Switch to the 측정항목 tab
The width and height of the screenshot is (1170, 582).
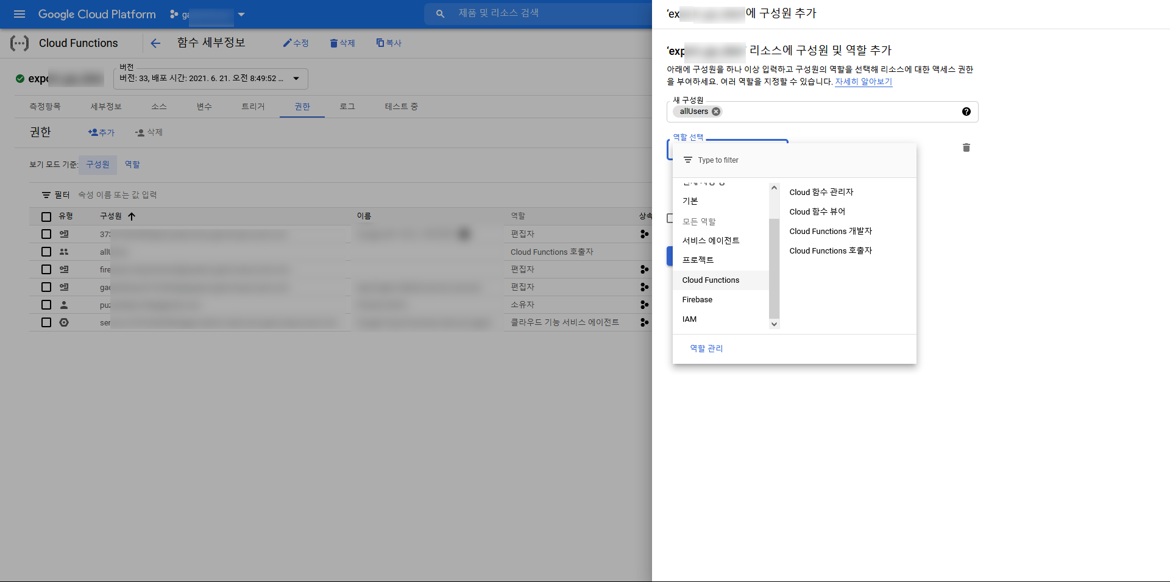[45, 107]
